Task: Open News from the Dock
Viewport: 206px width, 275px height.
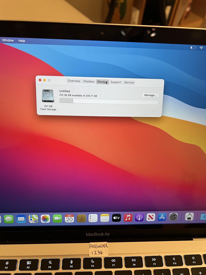Action: 151,217
